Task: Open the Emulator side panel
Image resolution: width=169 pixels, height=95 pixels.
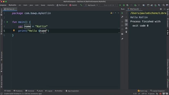Action: coord(168,83)
